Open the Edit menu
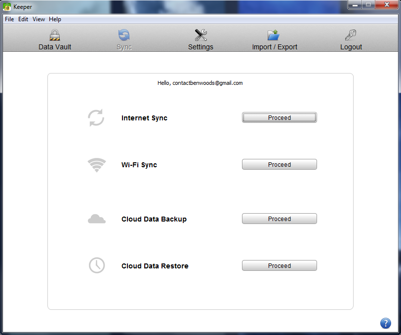Screen dimensions: 401x335 pos(23,19)
